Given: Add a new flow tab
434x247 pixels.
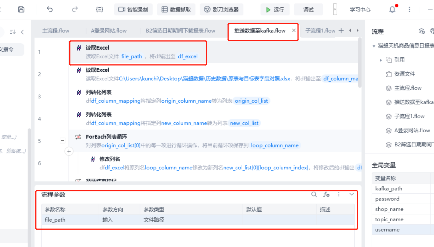Looking at the screenshot, I should coord(341,31).
